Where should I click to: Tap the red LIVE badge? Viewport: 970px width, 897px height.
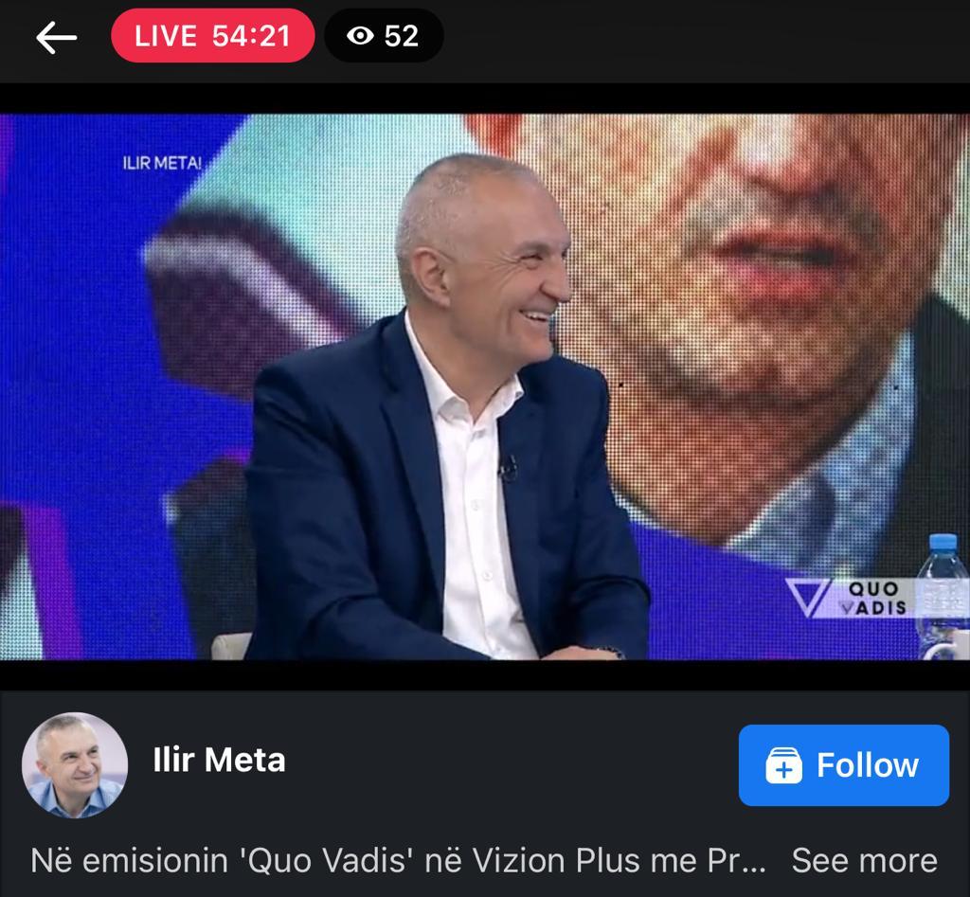[212, 36]
